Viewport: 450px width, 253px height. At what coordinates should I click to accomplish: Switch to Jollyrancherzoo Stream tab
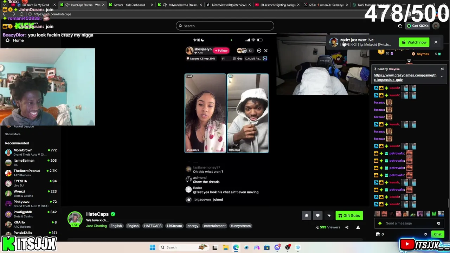[179, 5]
